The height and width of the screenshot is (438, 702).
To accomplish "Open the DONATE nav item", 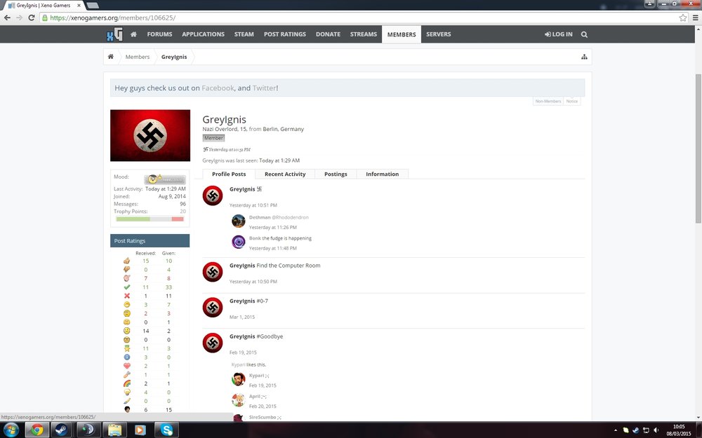I will (x=328, y=34).
